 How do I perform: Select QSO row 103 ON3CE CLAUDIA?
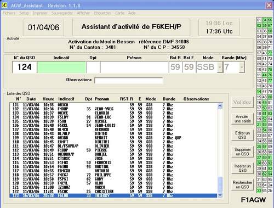point(113,113)
